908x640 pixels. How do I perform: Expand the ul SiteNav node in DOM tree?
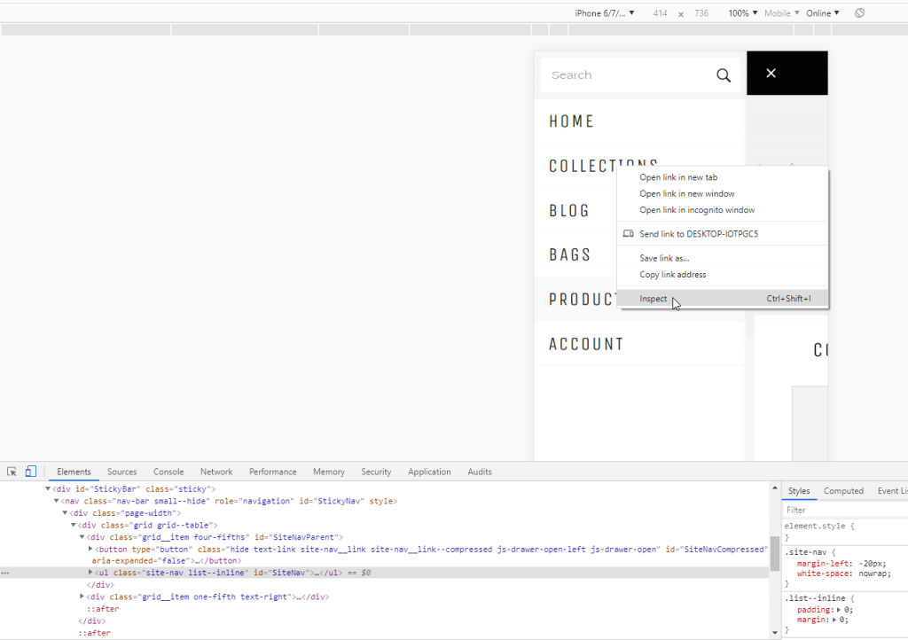[89, 572]
